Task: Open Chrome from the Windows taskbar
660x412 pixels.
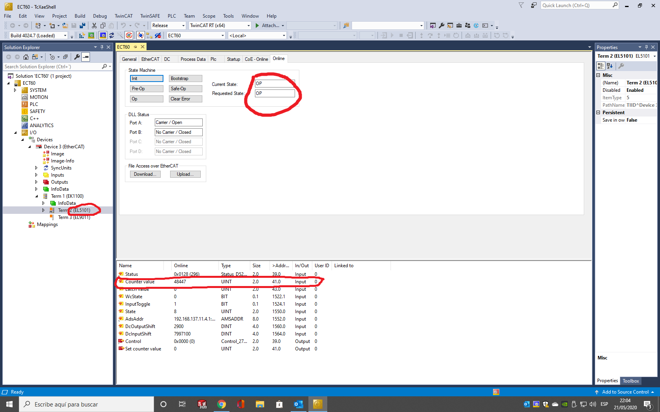Action: [222, 404]
